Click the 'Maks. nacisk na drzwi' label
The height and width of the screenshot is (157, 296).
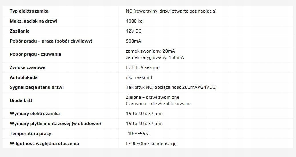(33, 21)
